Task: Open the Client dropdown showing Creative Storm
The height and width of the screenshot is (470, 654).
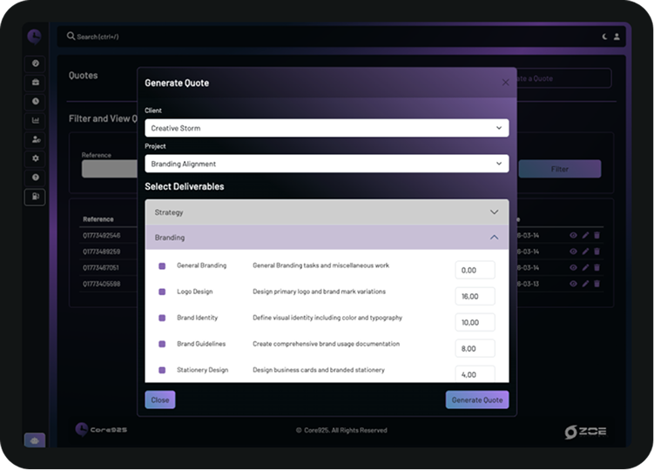Action: [327, 128]
